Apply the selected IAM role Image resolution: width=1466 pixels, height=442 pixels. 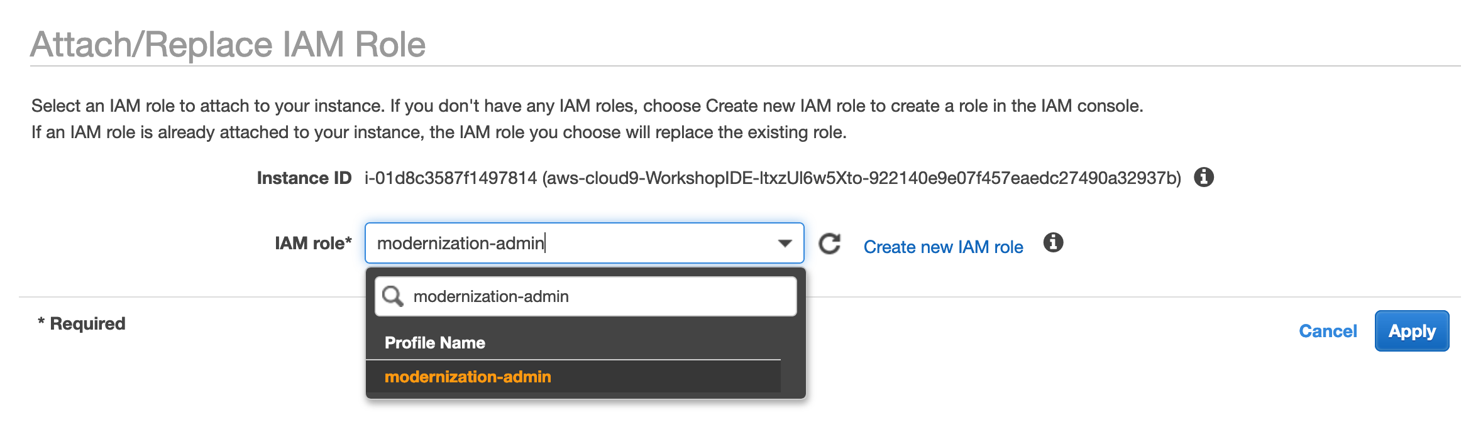pyautogui.click(x=1412, y=331)
